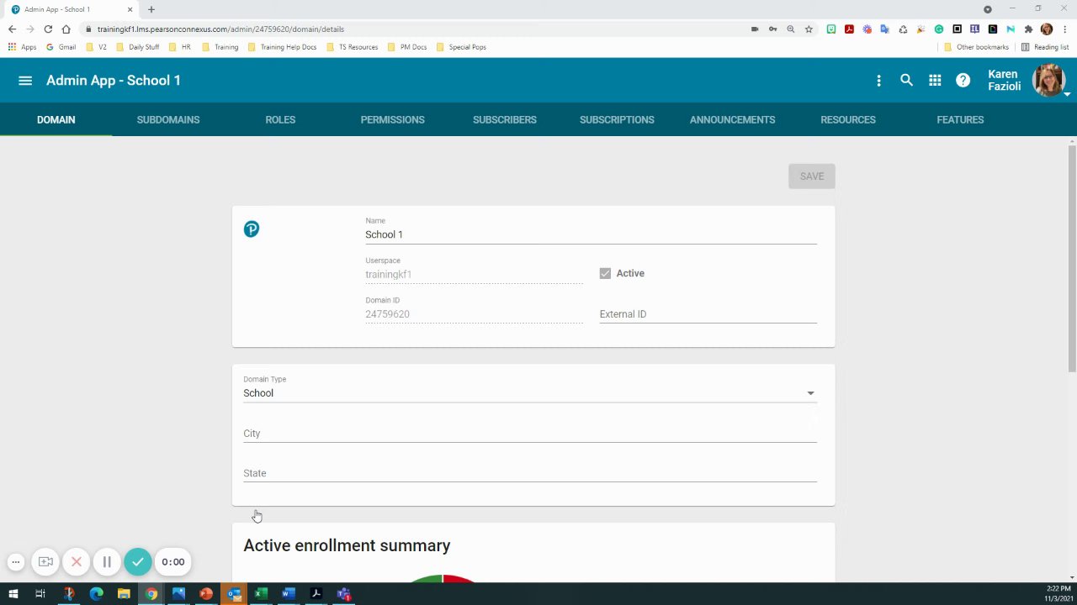Pause the screen recording

point(107,562)
